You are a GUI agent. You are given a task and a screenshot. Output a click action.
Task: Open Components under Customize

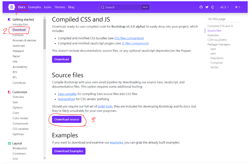pyautogui.click(x=20, y=123)
